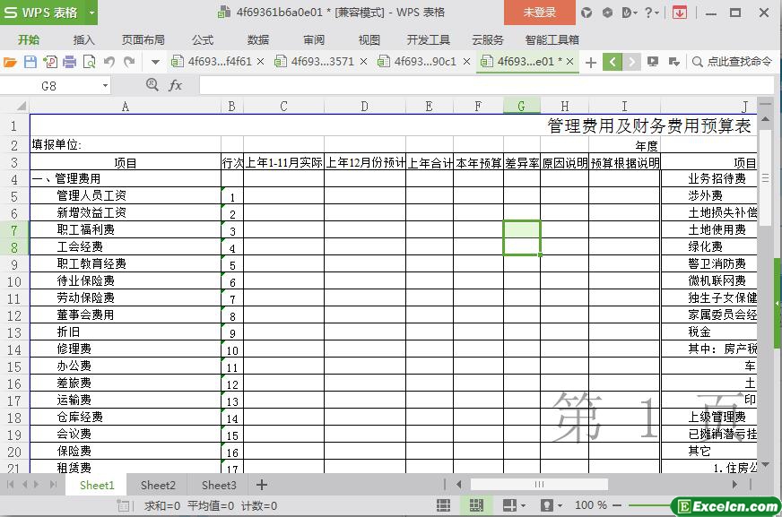This screenshot has height=517, width=782.
Task: Open the 开发工具 ribbon tab
Action: 428,39
